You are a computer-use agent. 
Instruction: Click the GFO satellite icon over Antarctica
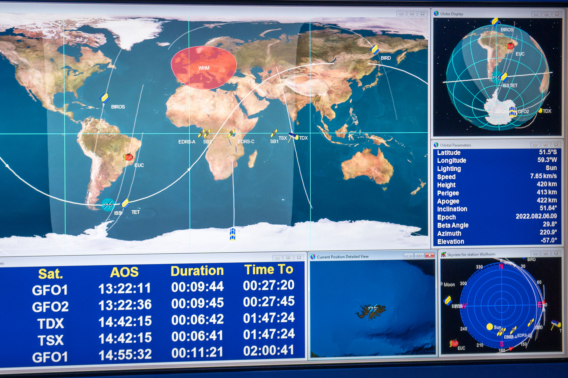tap(233, 234)
